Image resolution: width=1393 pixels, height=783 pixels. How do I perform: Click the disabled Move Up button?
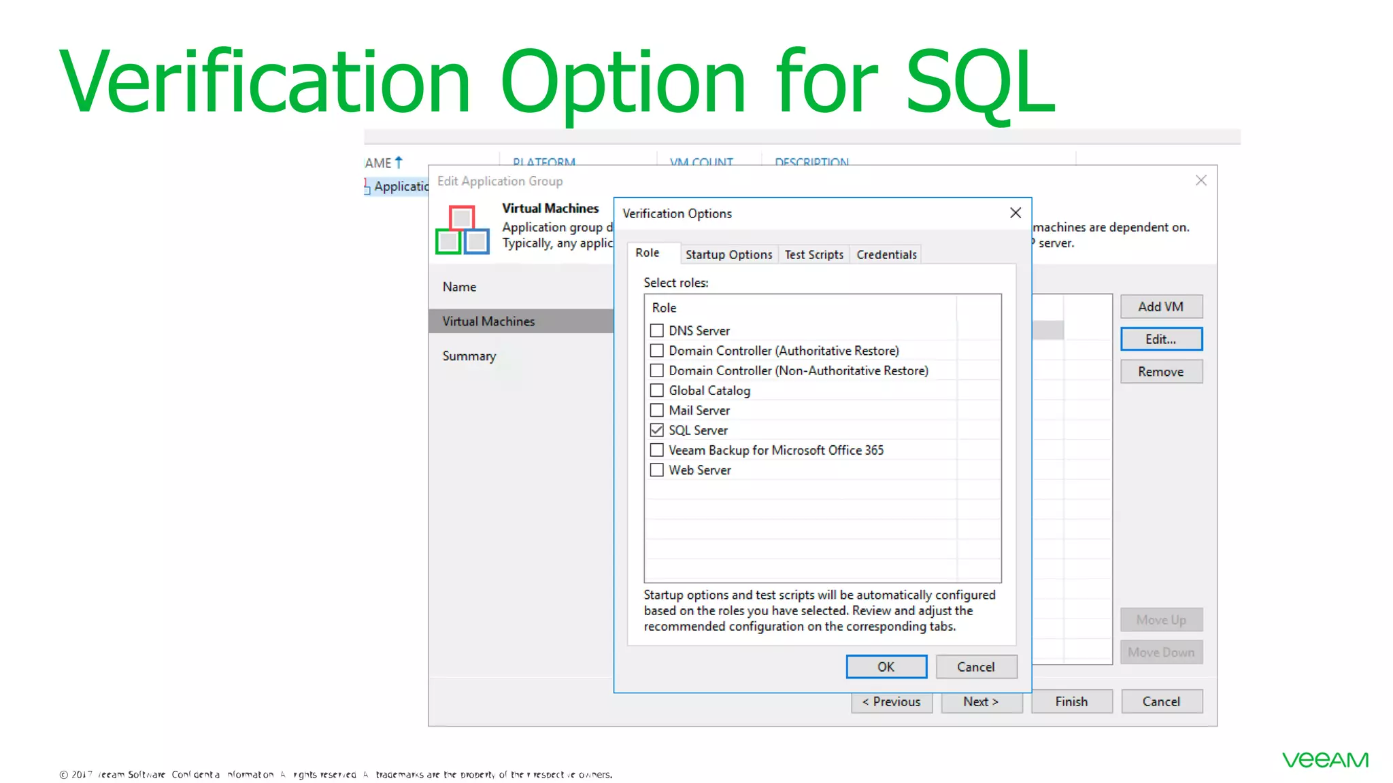[1161, 620]
